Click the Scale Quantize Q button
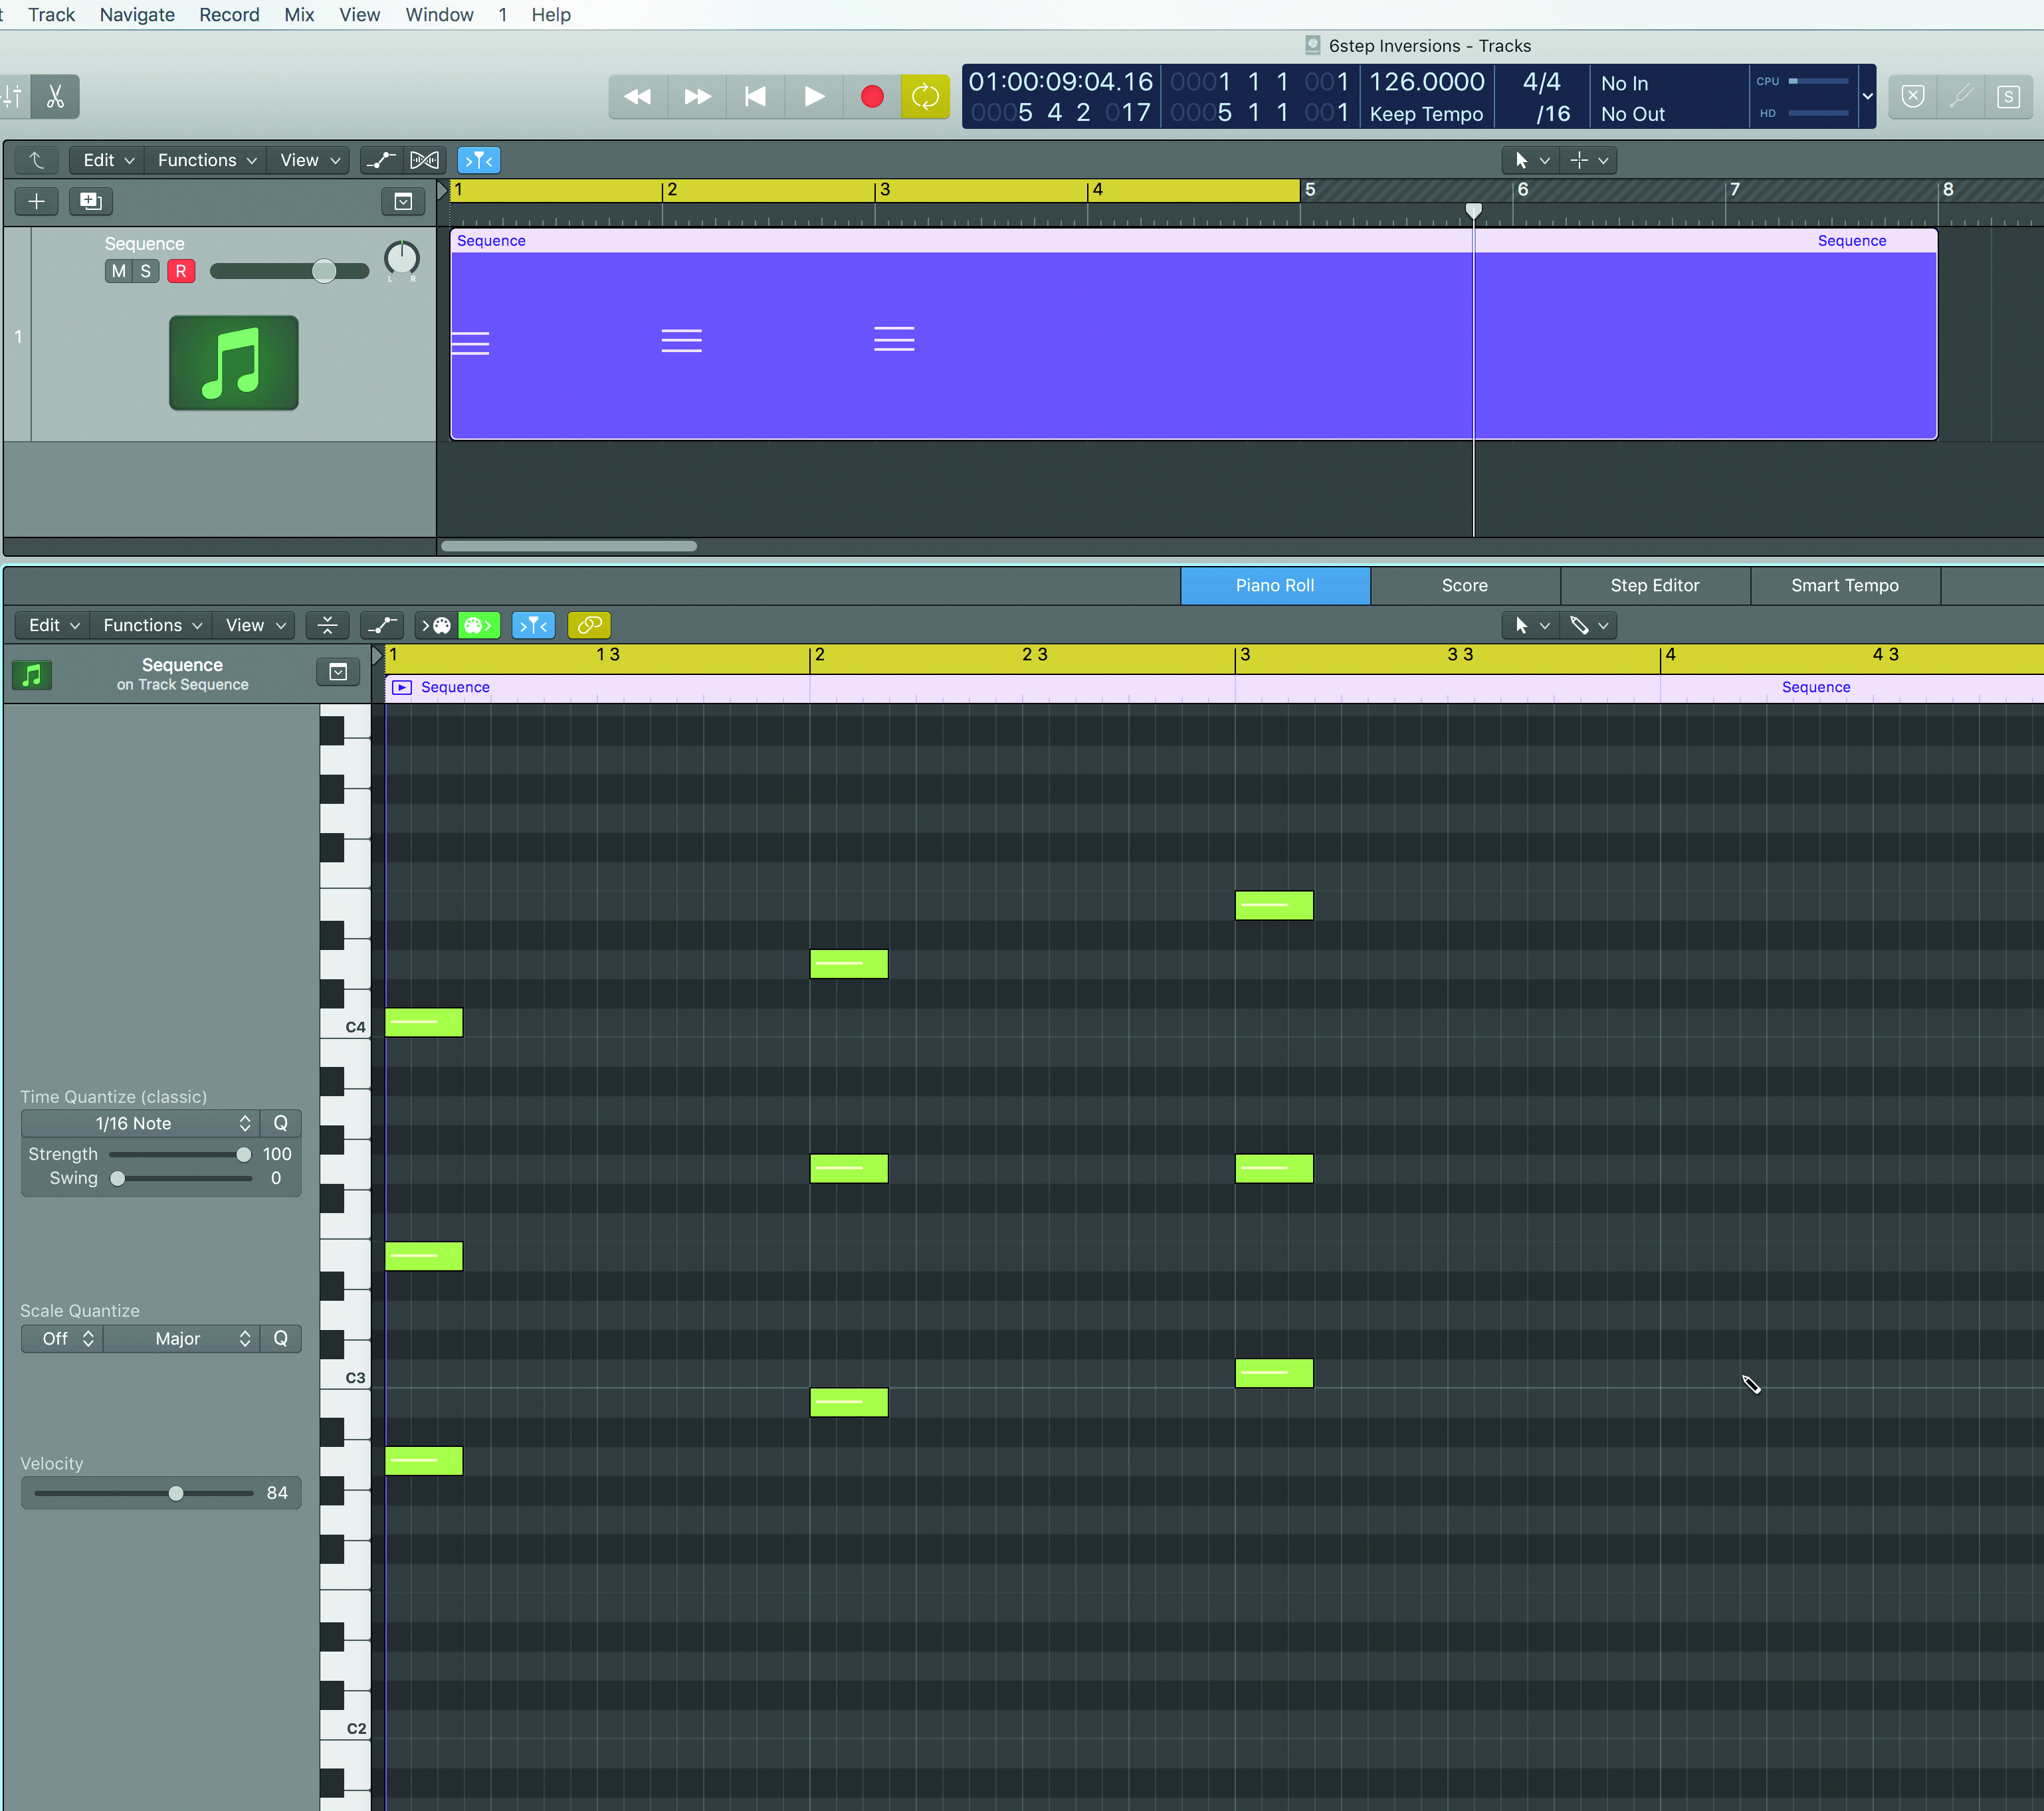 (x=281, y=1338)
